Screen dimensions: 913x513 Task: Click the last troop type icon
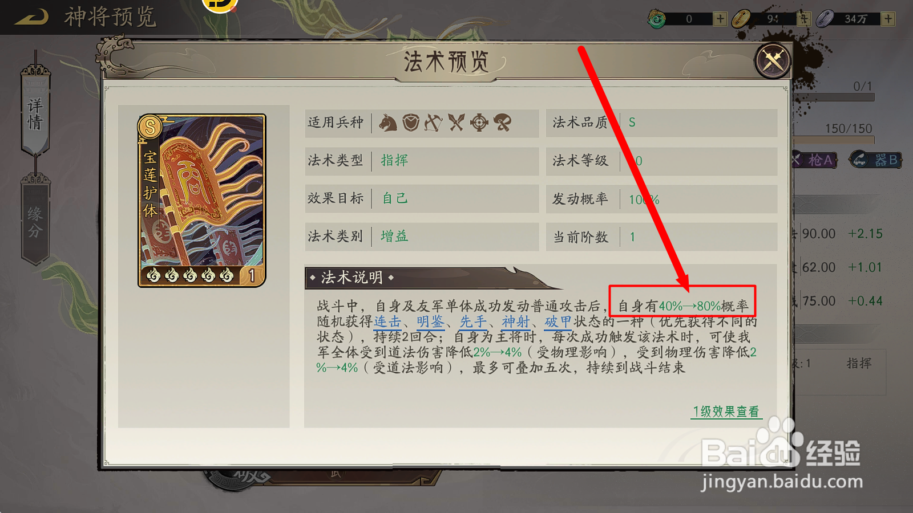point(502,123)
